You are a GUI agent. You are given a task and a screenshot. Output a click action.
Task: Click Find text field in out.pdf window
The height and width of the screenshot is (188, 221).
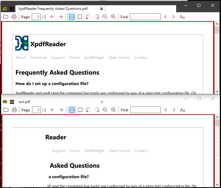(145, 110)
